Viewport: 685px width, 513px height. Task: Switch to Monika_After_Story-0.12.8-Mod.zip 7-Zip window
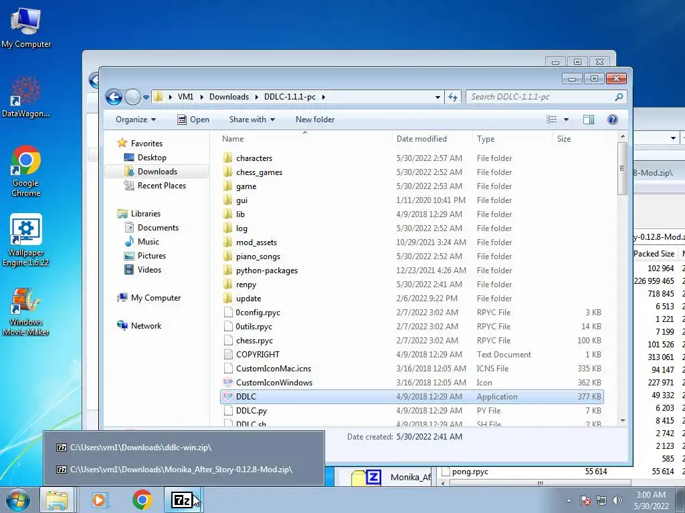point(184,470)
